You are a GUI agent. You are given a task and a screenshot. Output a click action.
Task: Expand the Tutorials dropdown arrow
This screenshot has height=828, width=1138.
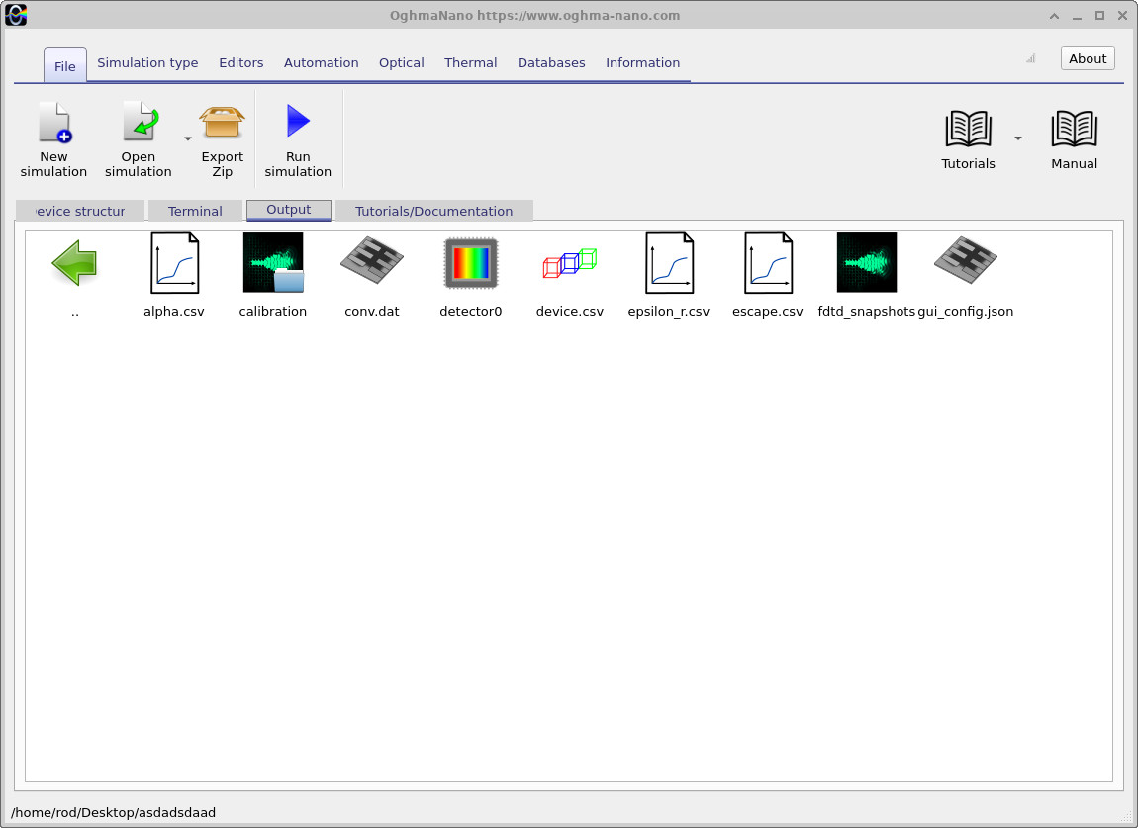(1018, 138)
